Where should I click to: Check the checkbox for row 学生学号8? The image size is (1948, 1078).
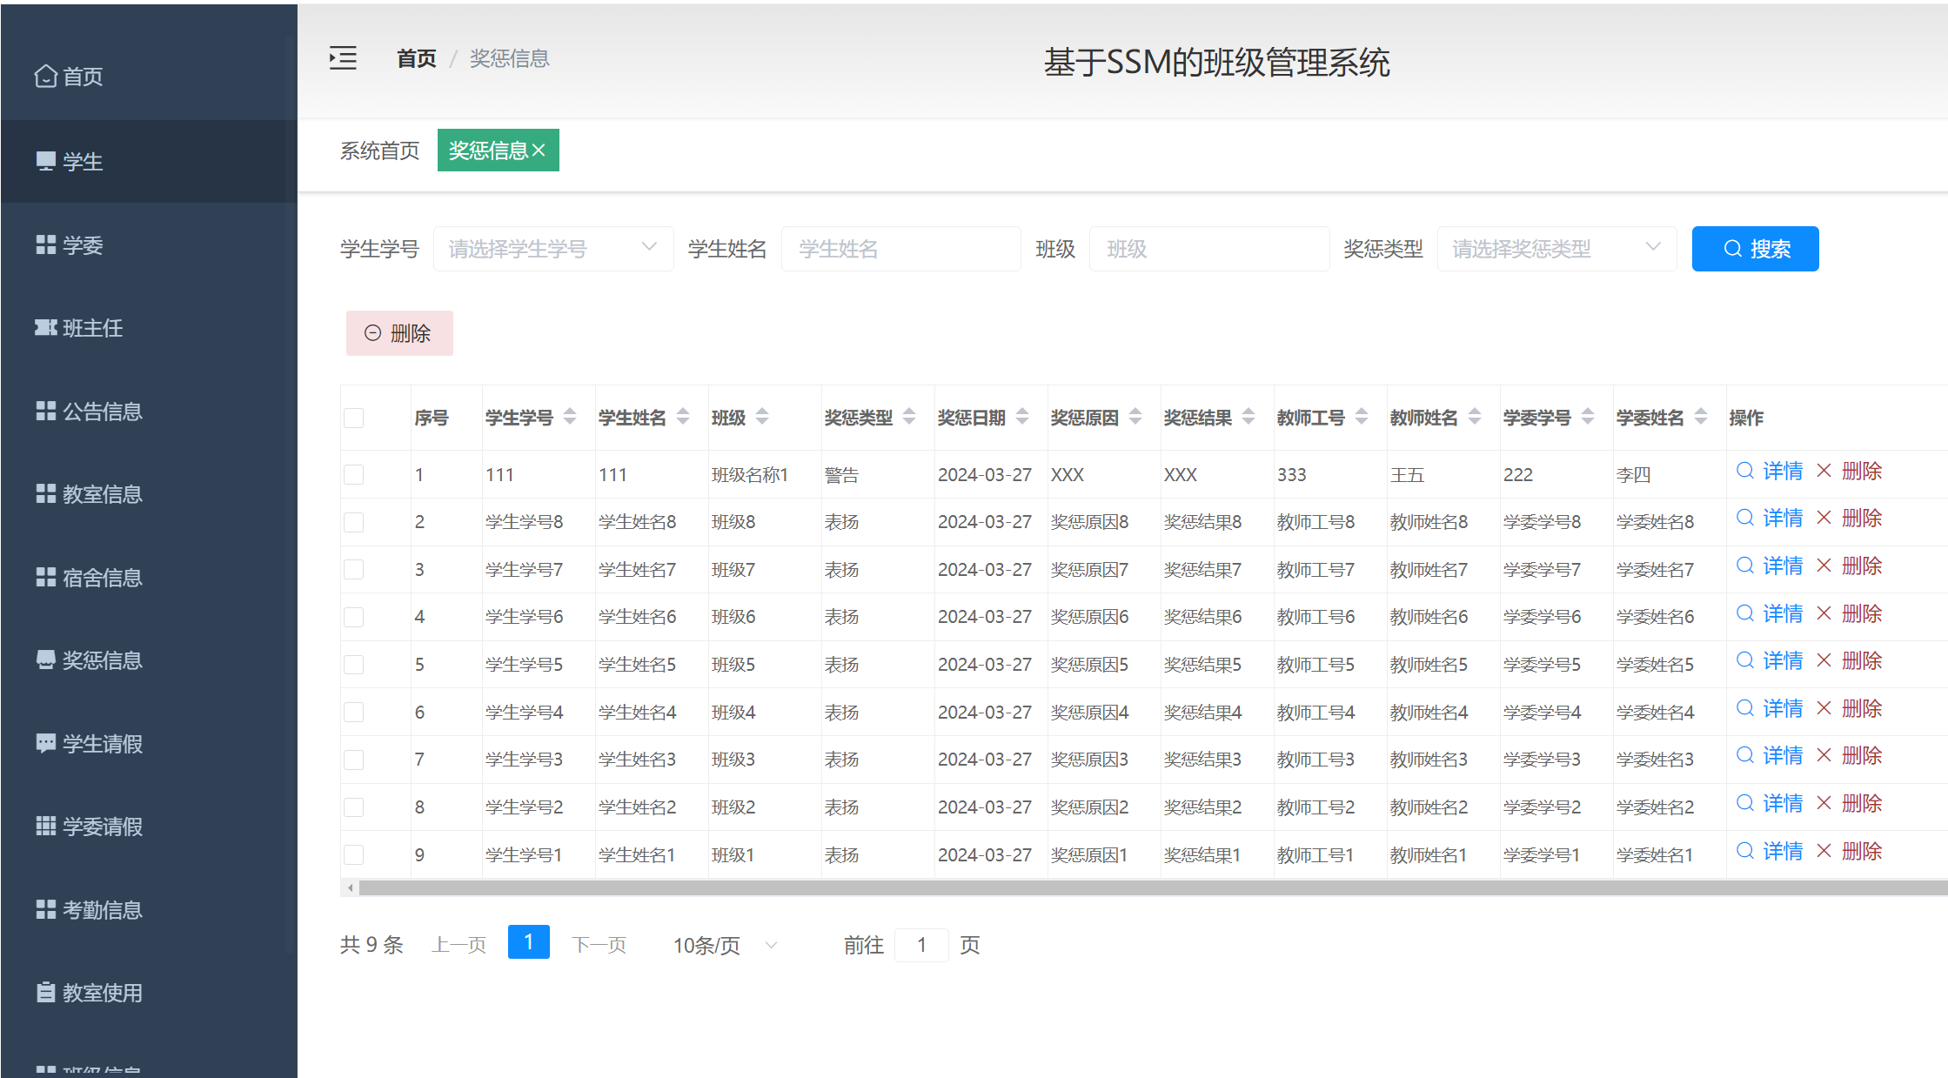point(353,522)
